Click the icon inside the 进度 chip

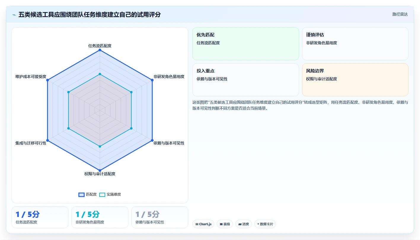(x=240, y=224)
